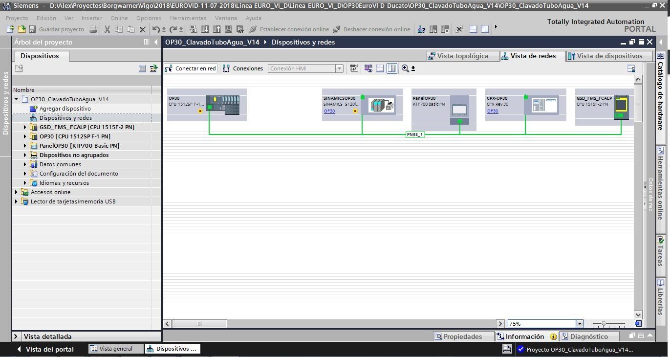Click the Compile icon in main toolbar
Screen dimensions: 670x357
[x=193, y=29]
